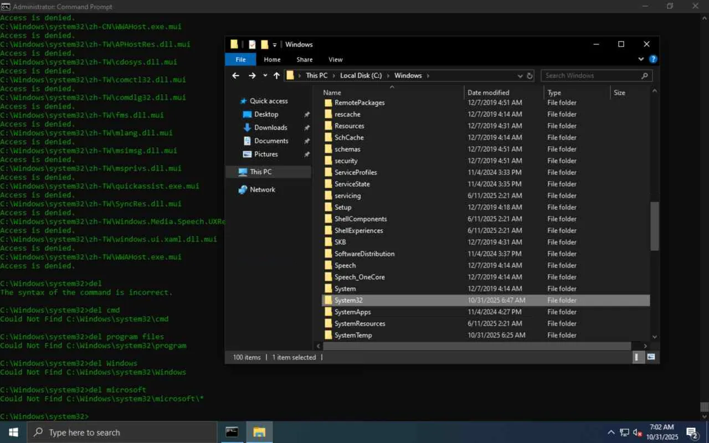Click the pin icon next to Documents
Viewport: 709px width, 443px height.
[307, 141]
